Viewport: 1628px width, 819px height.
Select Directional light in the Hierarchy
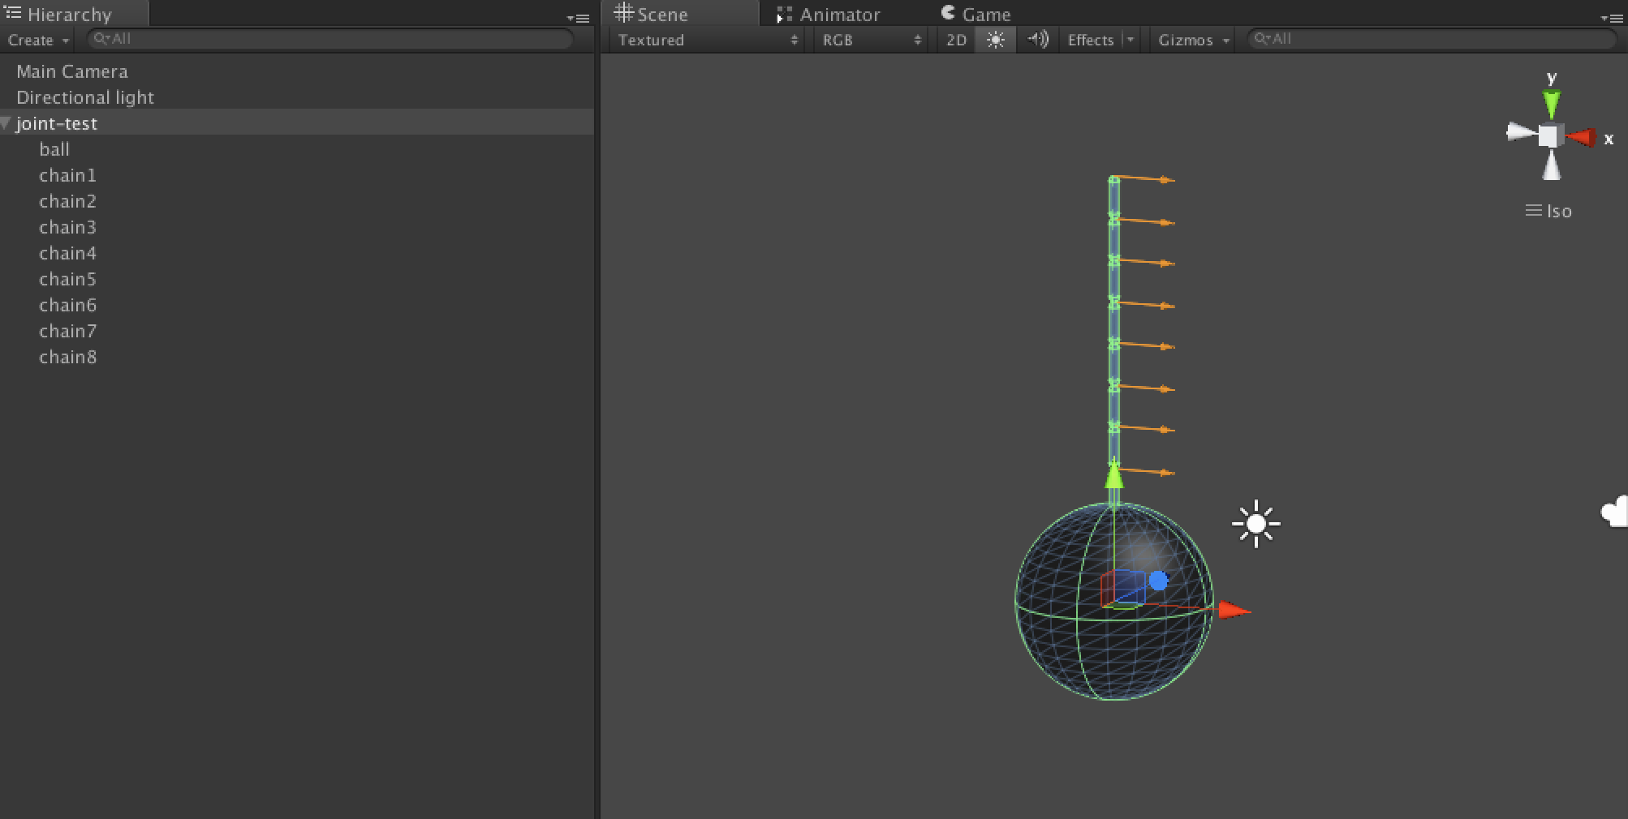click(297, 97)
